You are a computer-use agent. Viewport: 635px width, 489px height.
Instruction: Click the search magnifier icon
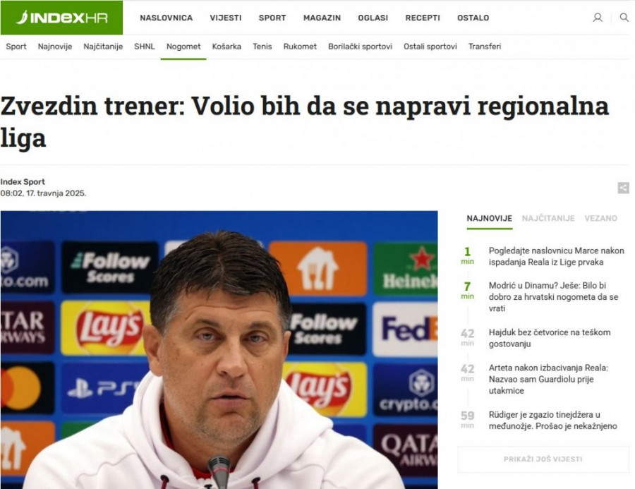coord(624,18)
